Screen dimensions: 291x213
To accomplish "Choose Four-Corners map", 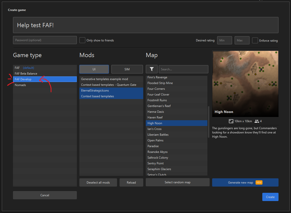I will click(176, 89).
